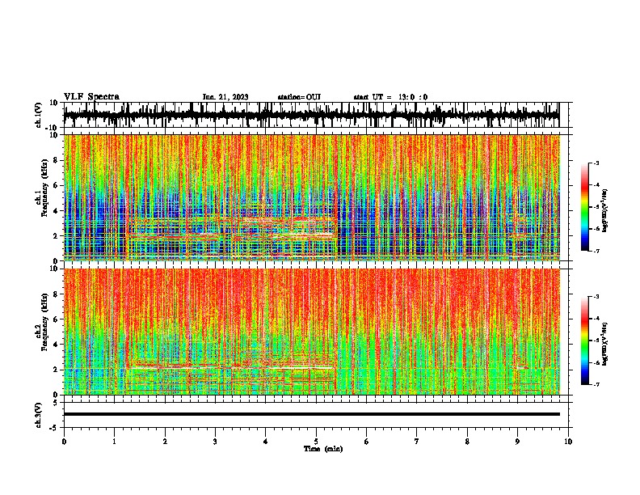Click the '-3' label on ch.1 color bar
Image resolution: width=640 pixels, height=495 pixels.
596,163
